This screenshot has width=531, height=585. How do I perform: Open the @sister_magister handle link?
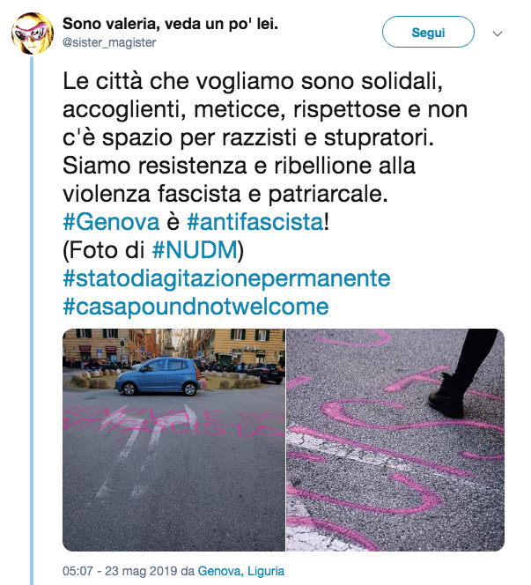[x=109, y=42]
